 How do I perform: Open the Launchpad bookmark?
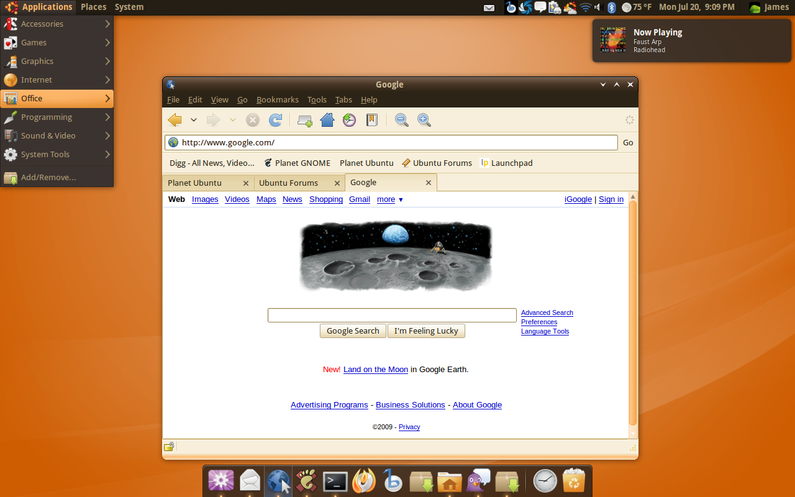507,163
